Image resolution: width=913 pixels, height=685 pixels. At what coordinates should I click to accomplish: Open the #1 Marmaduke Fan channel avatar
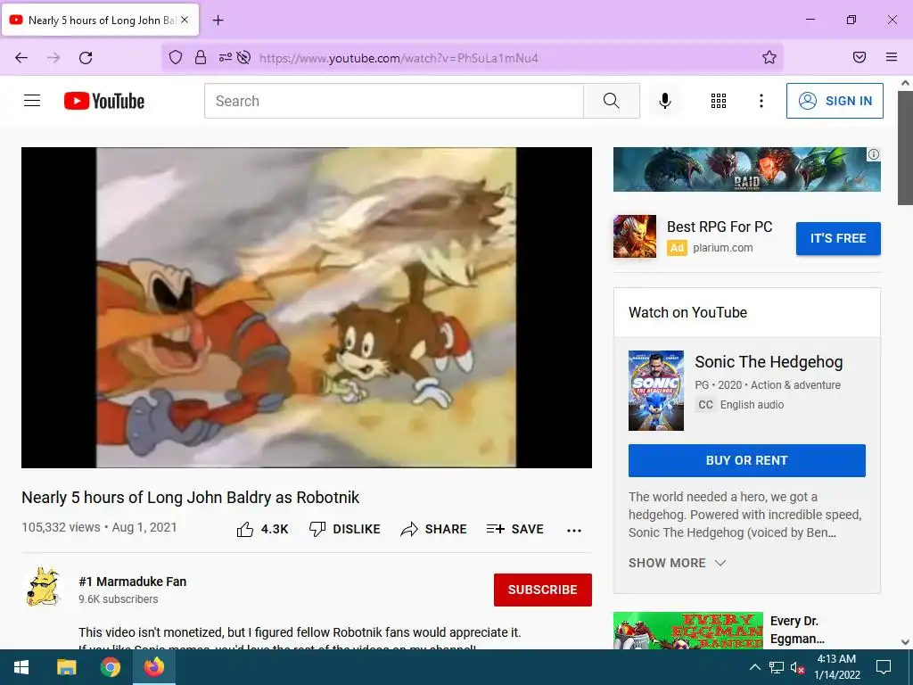43,587
